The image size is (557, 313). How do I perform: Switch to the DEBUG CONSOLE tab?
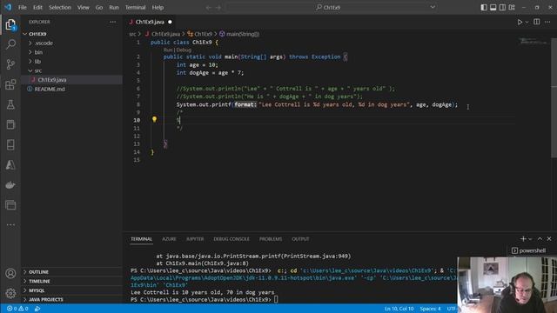(x=232, y=239)
